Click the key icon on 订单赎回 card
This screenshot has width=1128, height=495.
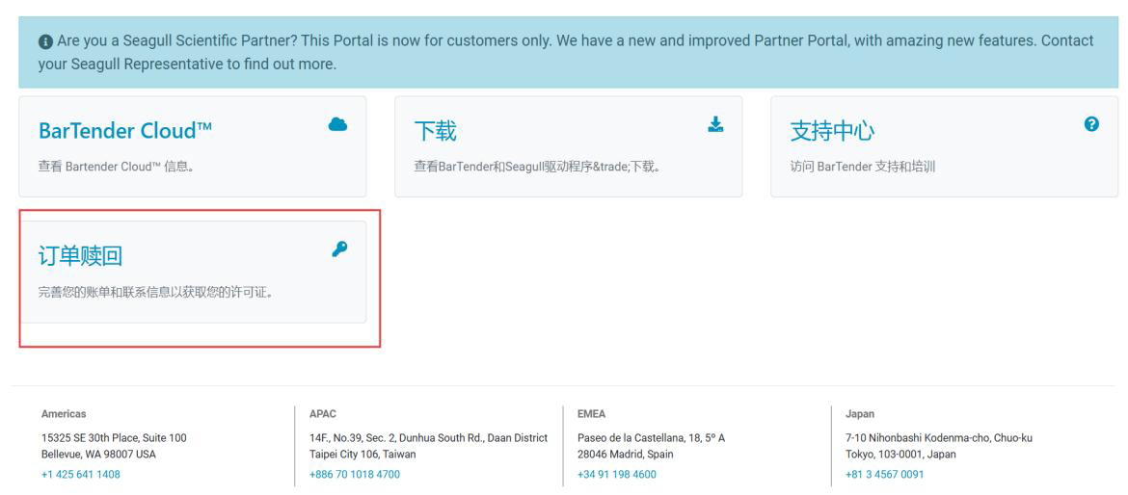338,249
